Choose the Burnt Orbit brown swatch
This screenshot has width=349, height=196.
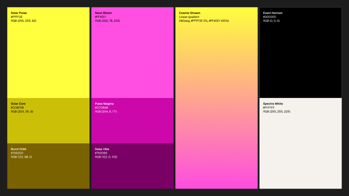click(x=48, y=166)
